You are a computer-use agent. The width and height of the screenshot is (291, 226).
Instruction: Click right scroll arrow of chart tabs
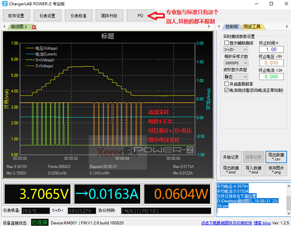(x=209, y=27)
